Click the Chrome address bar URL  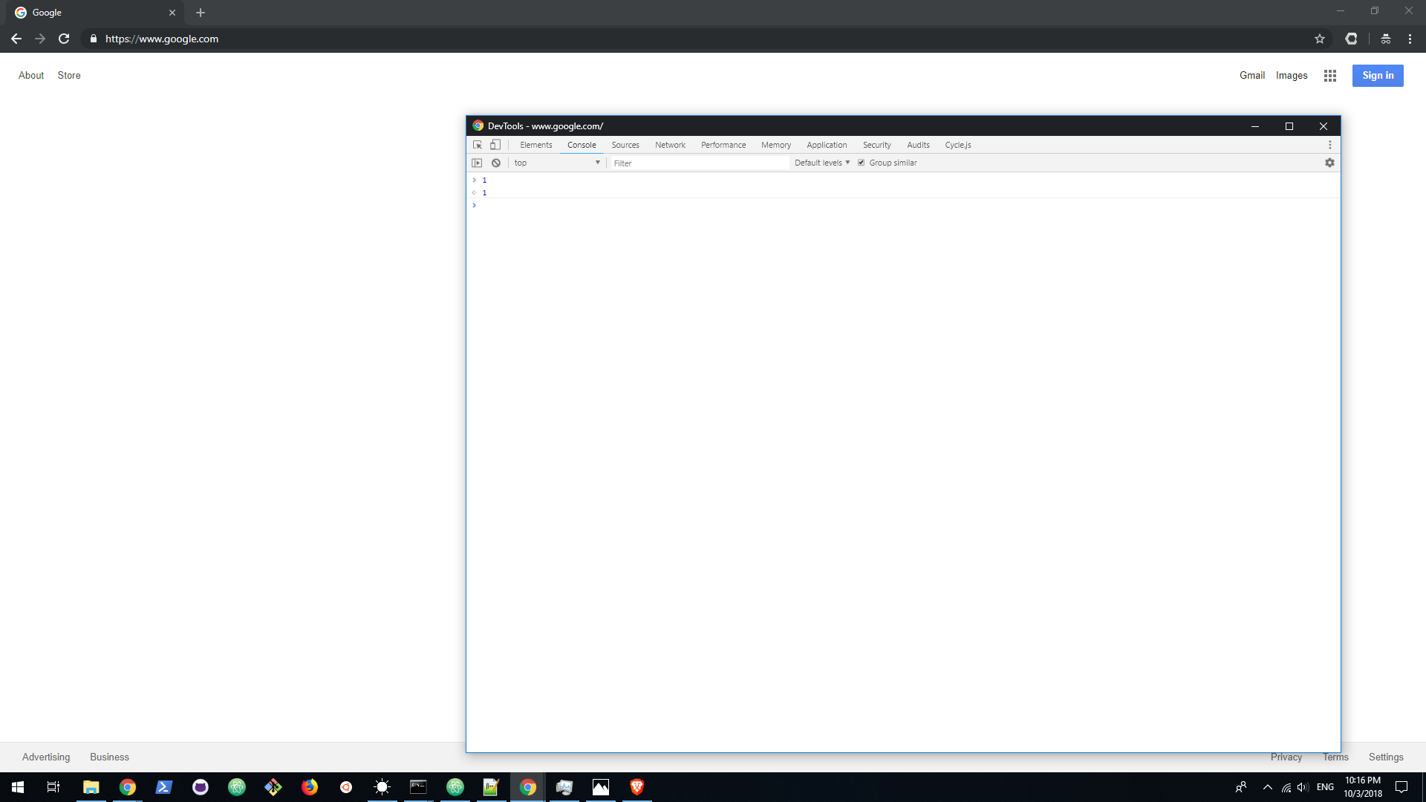[x=162, y=39]
